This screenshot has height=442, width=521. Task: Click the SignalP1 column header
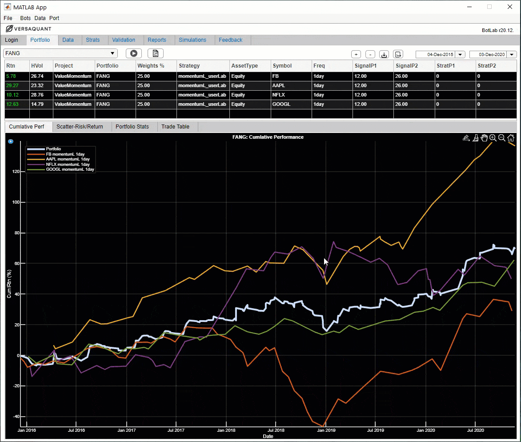[373, 66]
